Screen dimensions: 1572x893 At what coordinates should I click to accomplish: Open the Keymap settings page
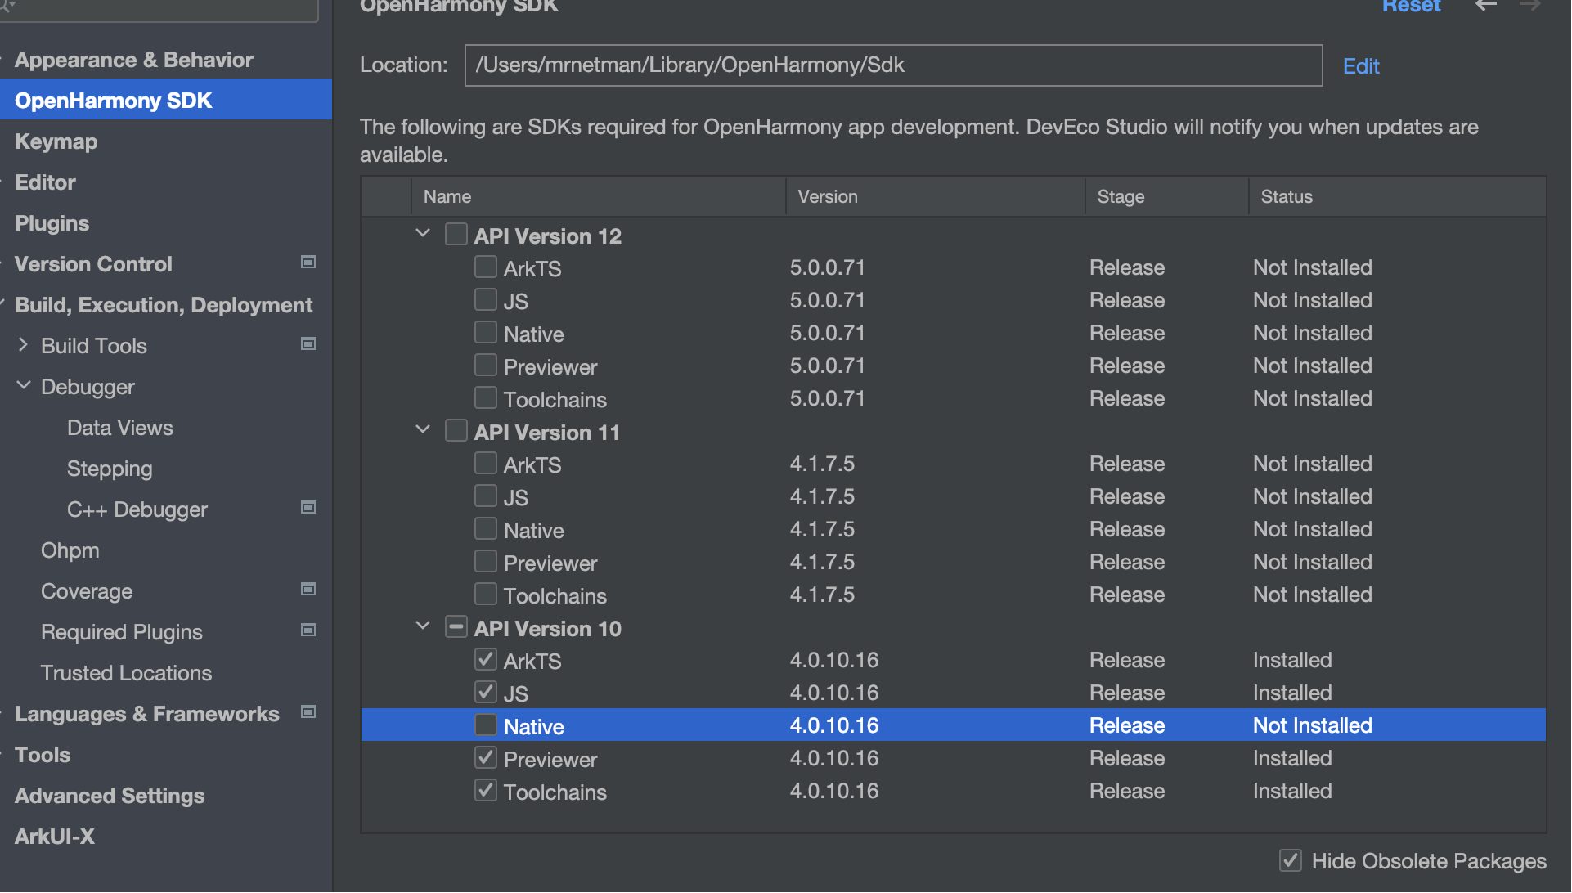[56, 141]
